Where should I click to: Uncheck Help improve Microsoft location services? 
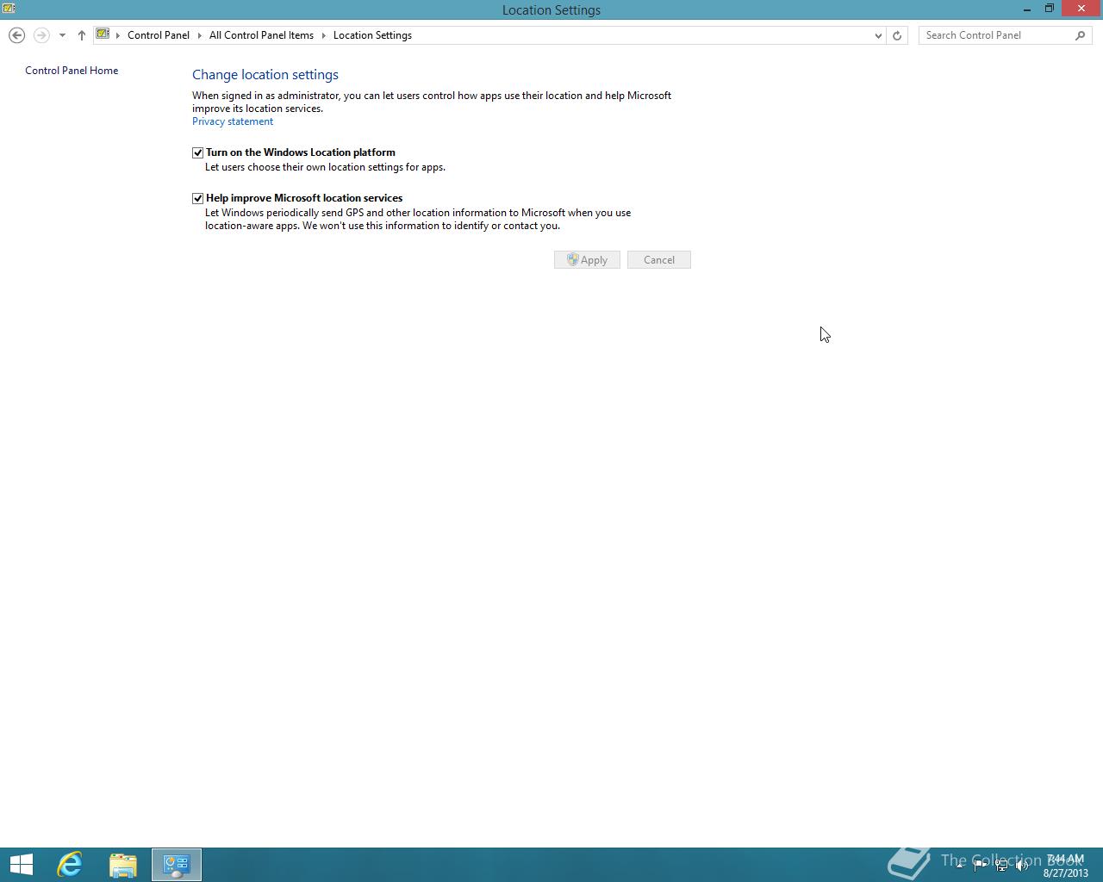tap(198, 198)
